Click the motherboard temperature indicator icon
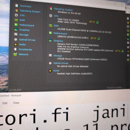 99,38
